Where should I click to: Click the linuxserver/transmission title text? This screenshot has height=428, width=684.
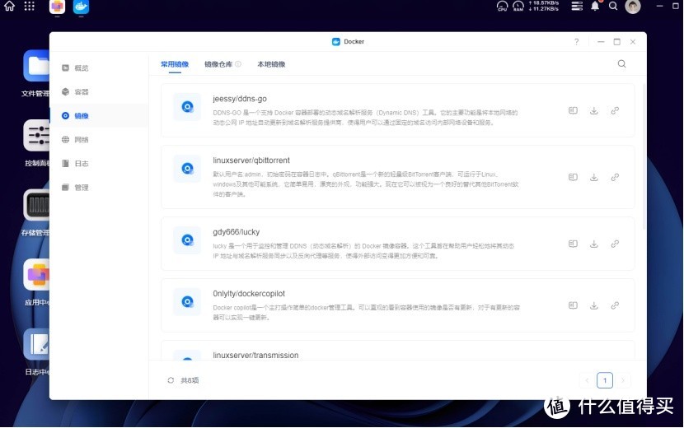click(255, 356)
